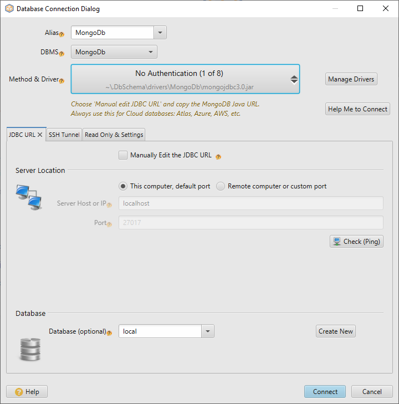Open the Alias dropdown arrow
This screenshot has width=399, height=404.
tap(160, 33)
